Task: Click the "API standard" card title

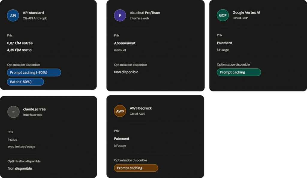Action: pos(33,13)
